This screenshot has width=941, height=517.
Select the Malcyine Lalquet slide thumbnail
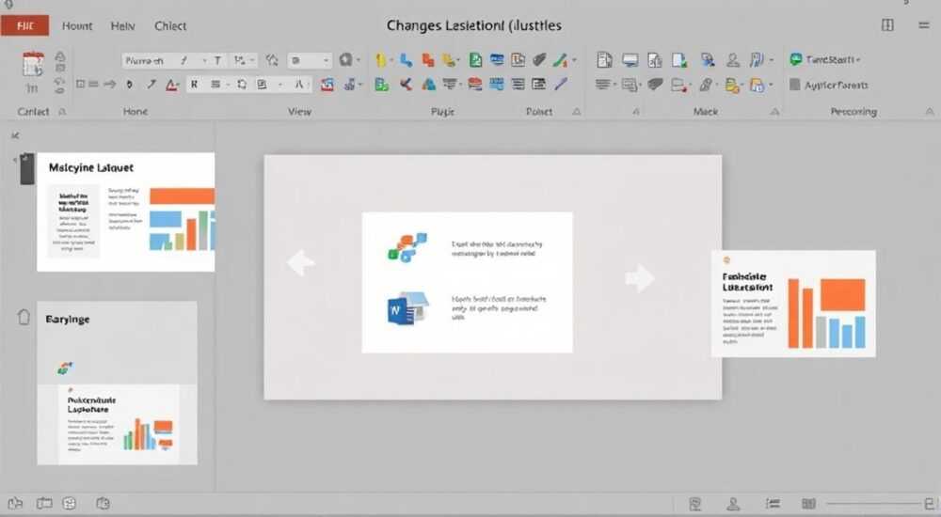tap(125, 211)
